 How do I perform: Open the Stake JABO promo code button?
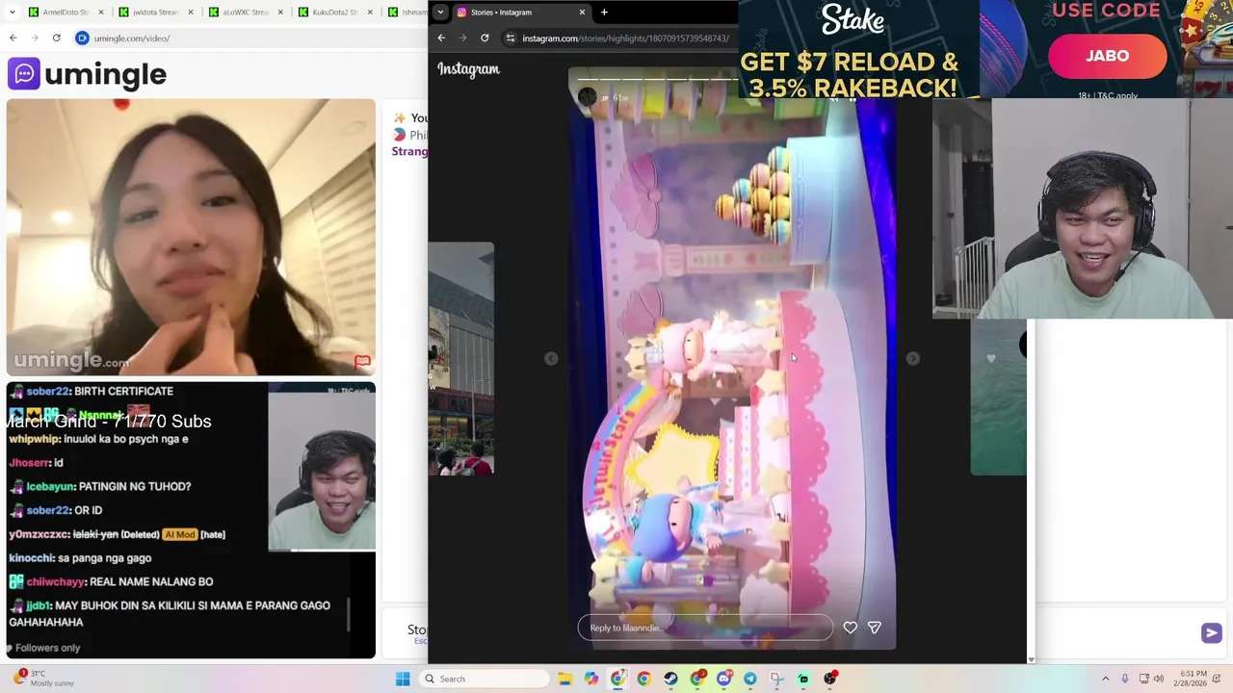coord(1107,56)
